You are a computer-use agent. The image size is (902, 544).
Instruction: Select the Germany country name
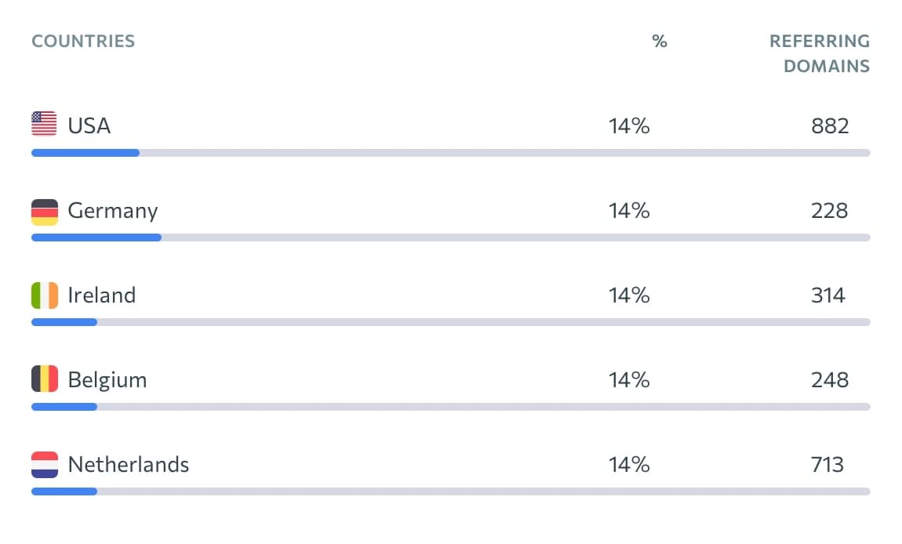coord(113,211)
